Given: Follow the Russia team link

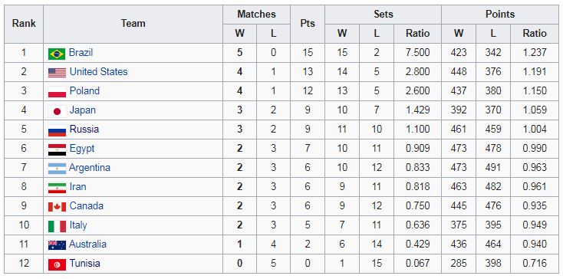Looking at the screenshot, I should [x=84, y=129].
